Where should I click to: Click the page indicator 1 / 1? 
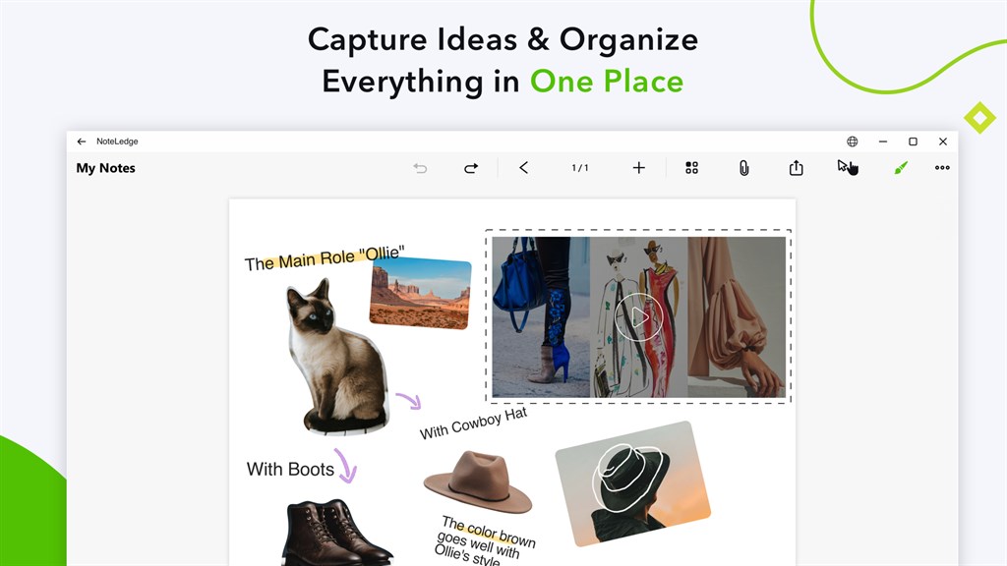point(580,168)
